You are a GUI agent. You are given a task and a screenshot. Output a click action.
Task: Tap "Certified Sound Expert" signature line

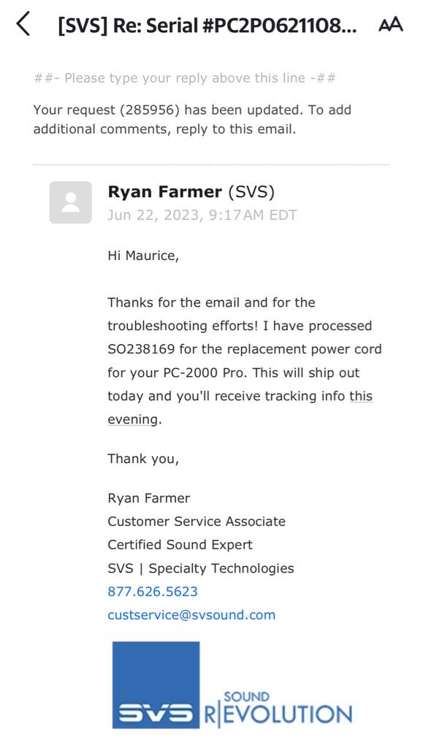click(x=180, y=545)
